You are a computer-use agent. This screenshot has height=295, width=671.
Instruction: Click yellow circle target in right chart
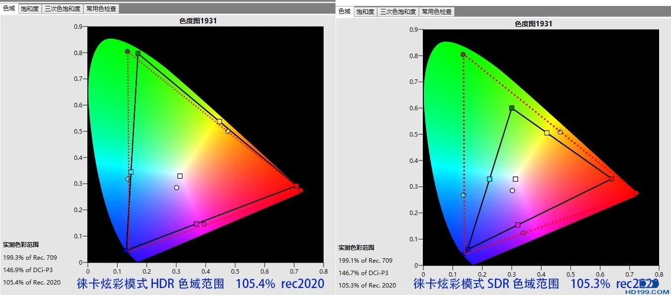[x=560, y=132]
